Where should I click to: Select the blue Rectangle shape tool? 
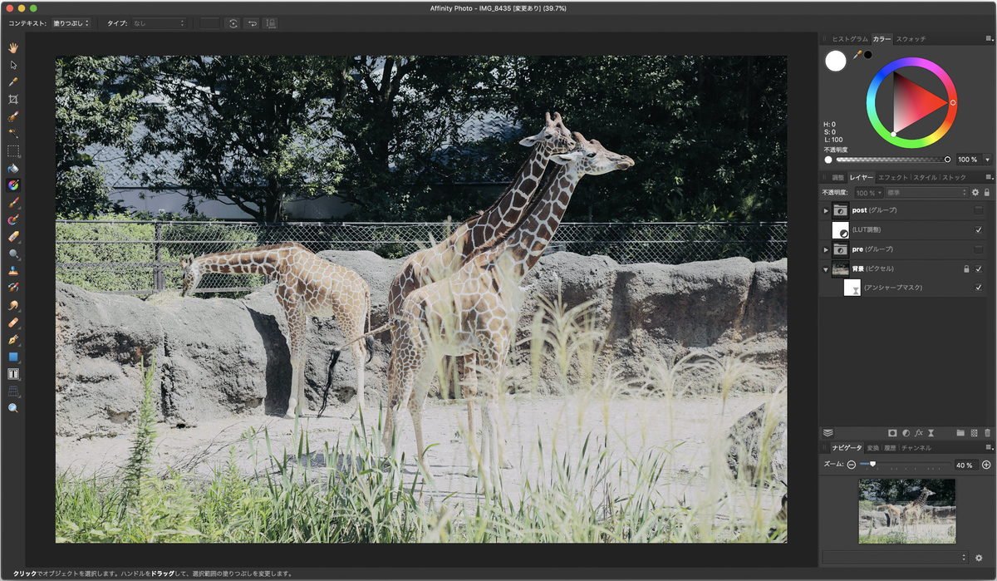pos(13,357)
